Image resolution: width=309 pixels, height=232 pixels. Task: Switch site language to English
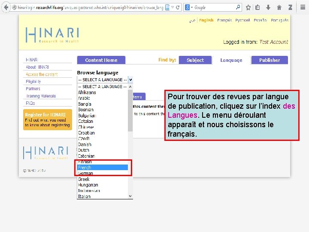pos(206,20)
